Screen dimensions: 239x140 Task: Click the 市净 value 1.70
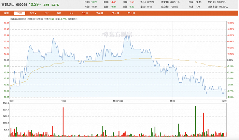tap(198, 7)
